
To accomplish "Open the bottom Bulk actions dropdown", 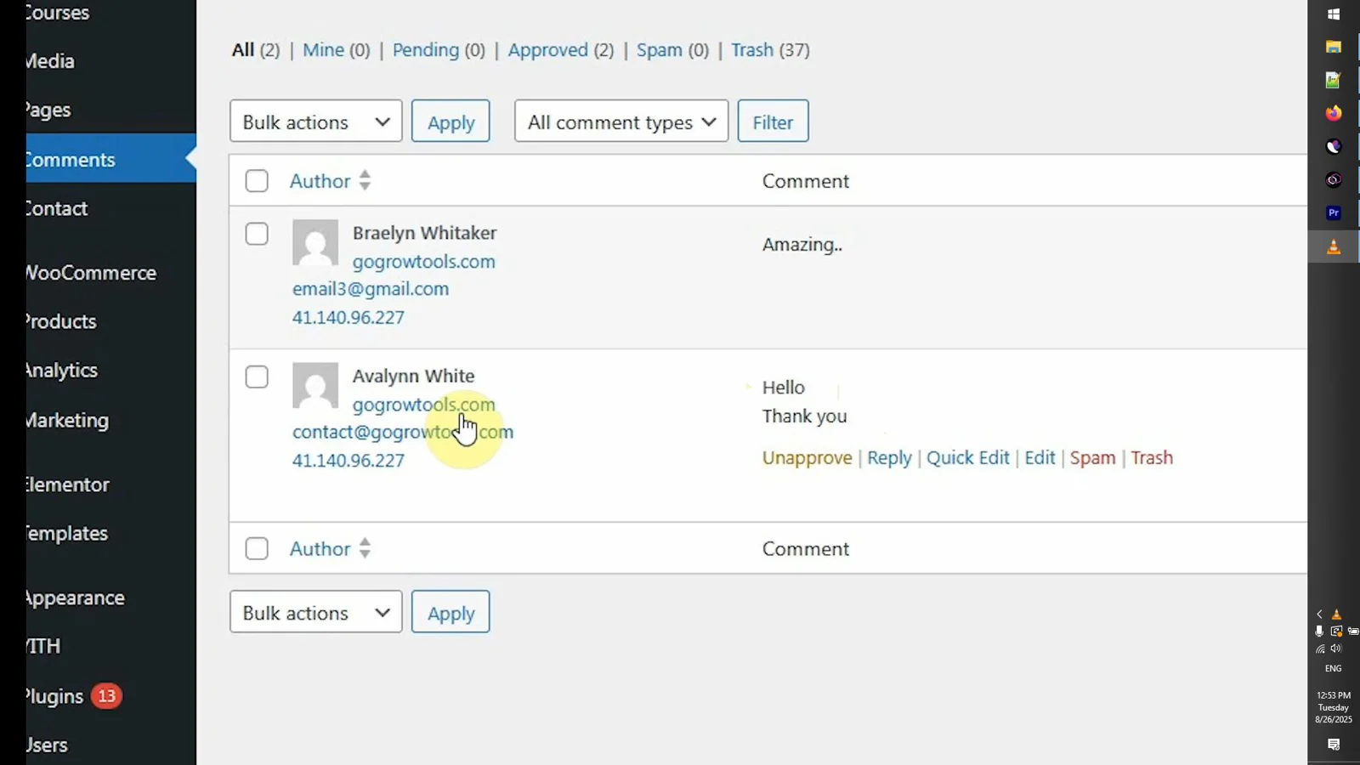I will (315, 612).
